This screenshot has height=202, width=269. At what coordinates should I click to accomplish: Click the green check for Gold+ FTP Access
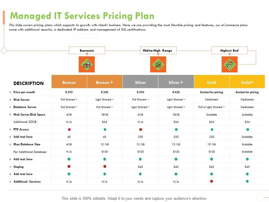[x=247, y=130]
